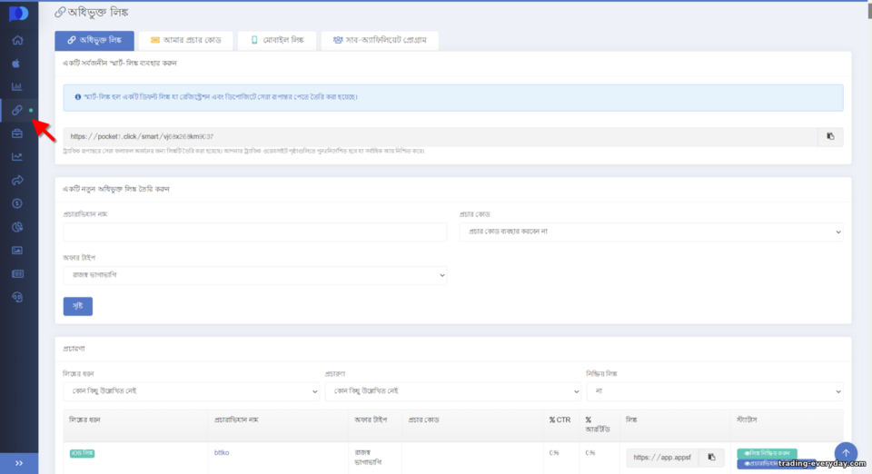Click the Pocket Option logo in sidebar
This screenshot has height=474, width=872.
coord(18,14)
